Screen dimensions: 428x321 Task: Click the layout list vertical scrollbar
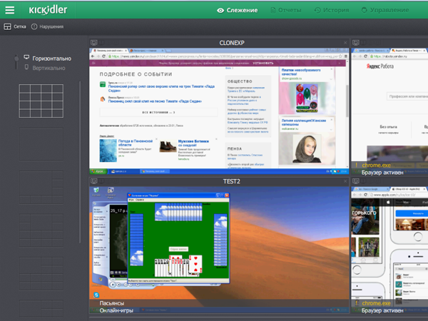click(80, 162)
